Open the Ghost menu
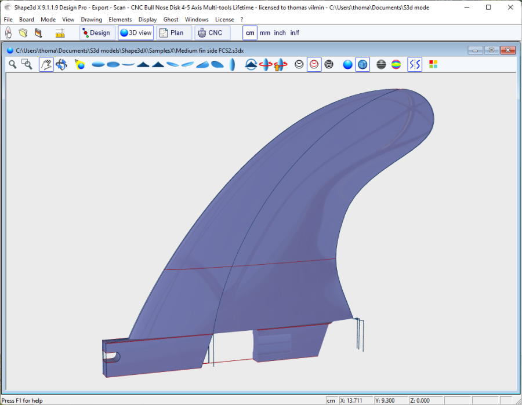 (x=171, y=19)
